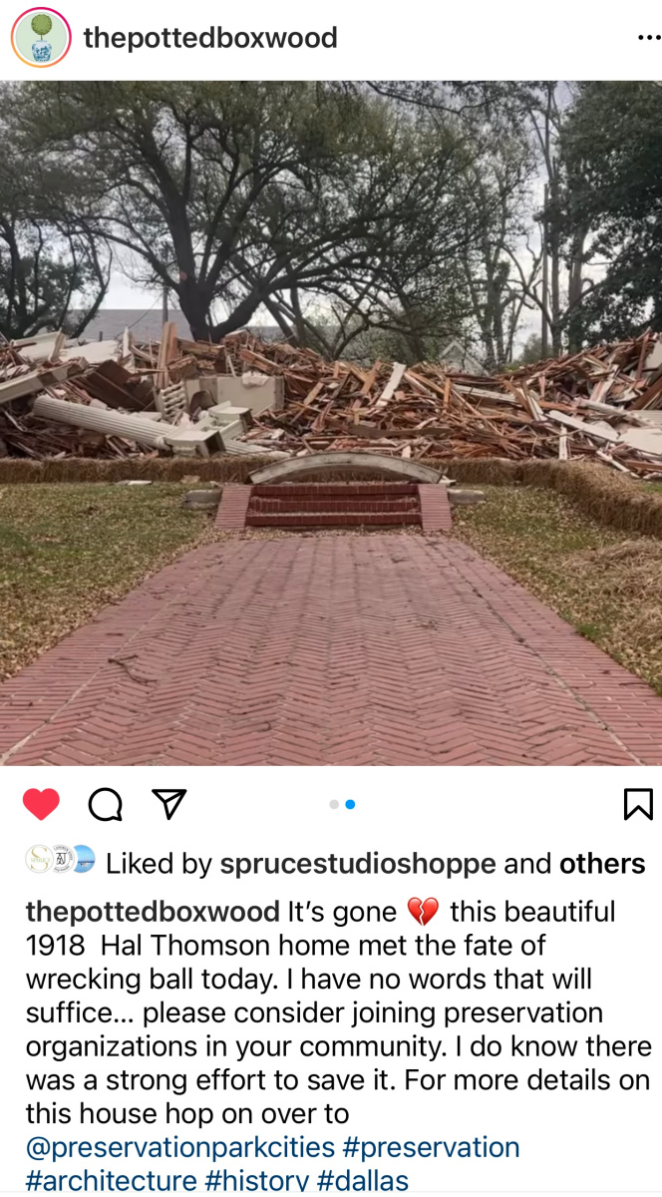662x1197 pixels.
Task: Open comments with the speech bubble icon
Action: click(106, 804)
